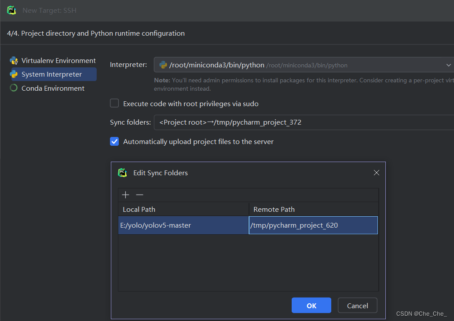Select the Local Path E:/yolo/yolov5-master cell
The image size is (454, 321).
[183, 225]
